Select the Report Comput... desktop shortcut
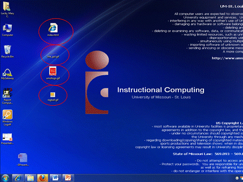 (7, 93)
